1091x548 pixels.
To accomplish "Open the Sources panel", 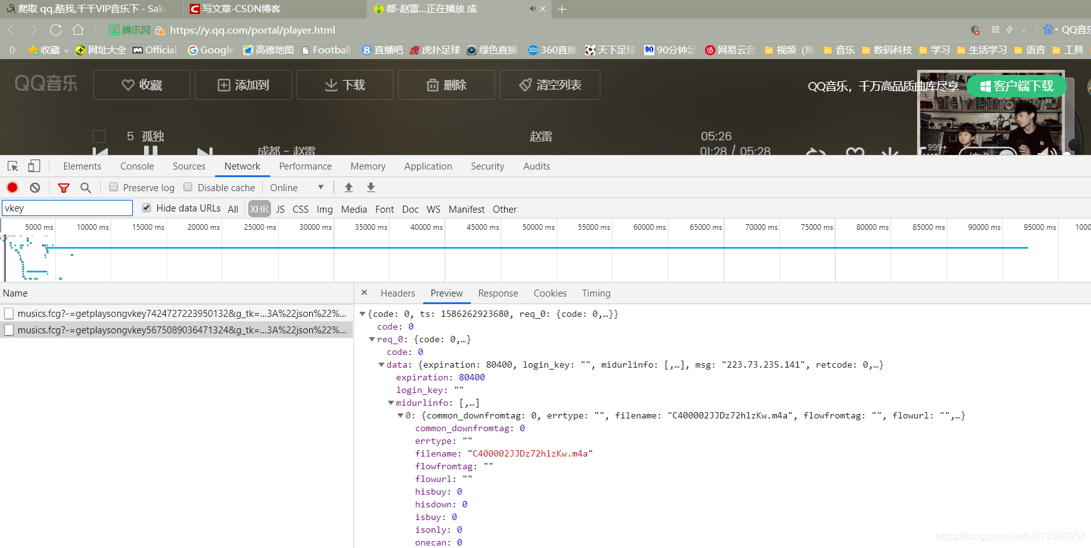I will 189,166.
